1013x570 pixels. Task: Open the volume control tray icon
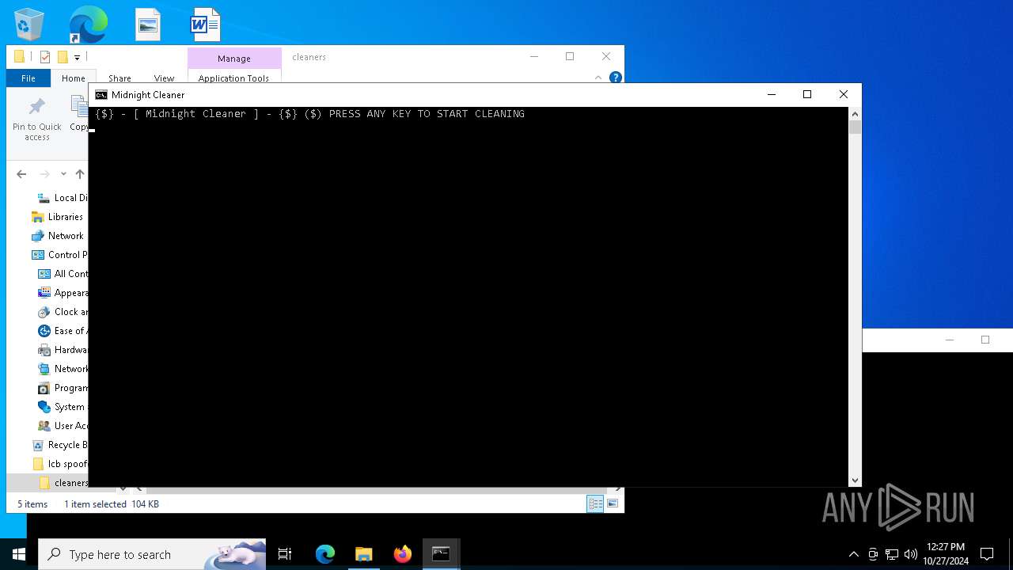[x=911, y=554]
